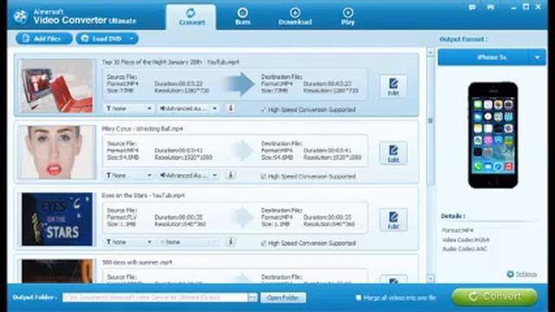Click the Output Folder path field
555x312 pixels.
pos(155,297)
